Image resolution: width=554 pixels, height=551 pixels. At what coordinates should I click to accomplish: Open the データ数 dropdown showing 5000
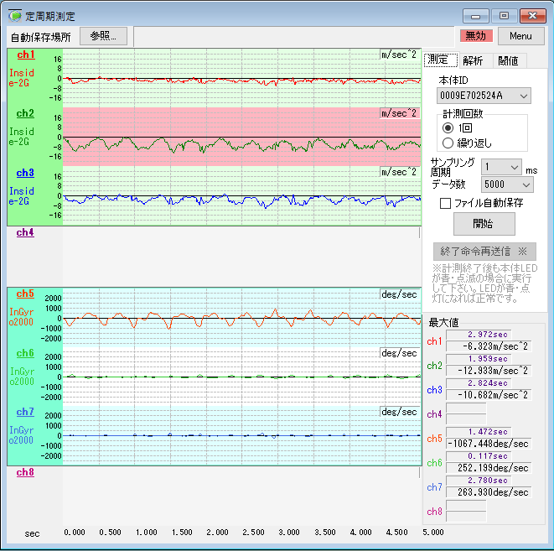click(507, 185)
